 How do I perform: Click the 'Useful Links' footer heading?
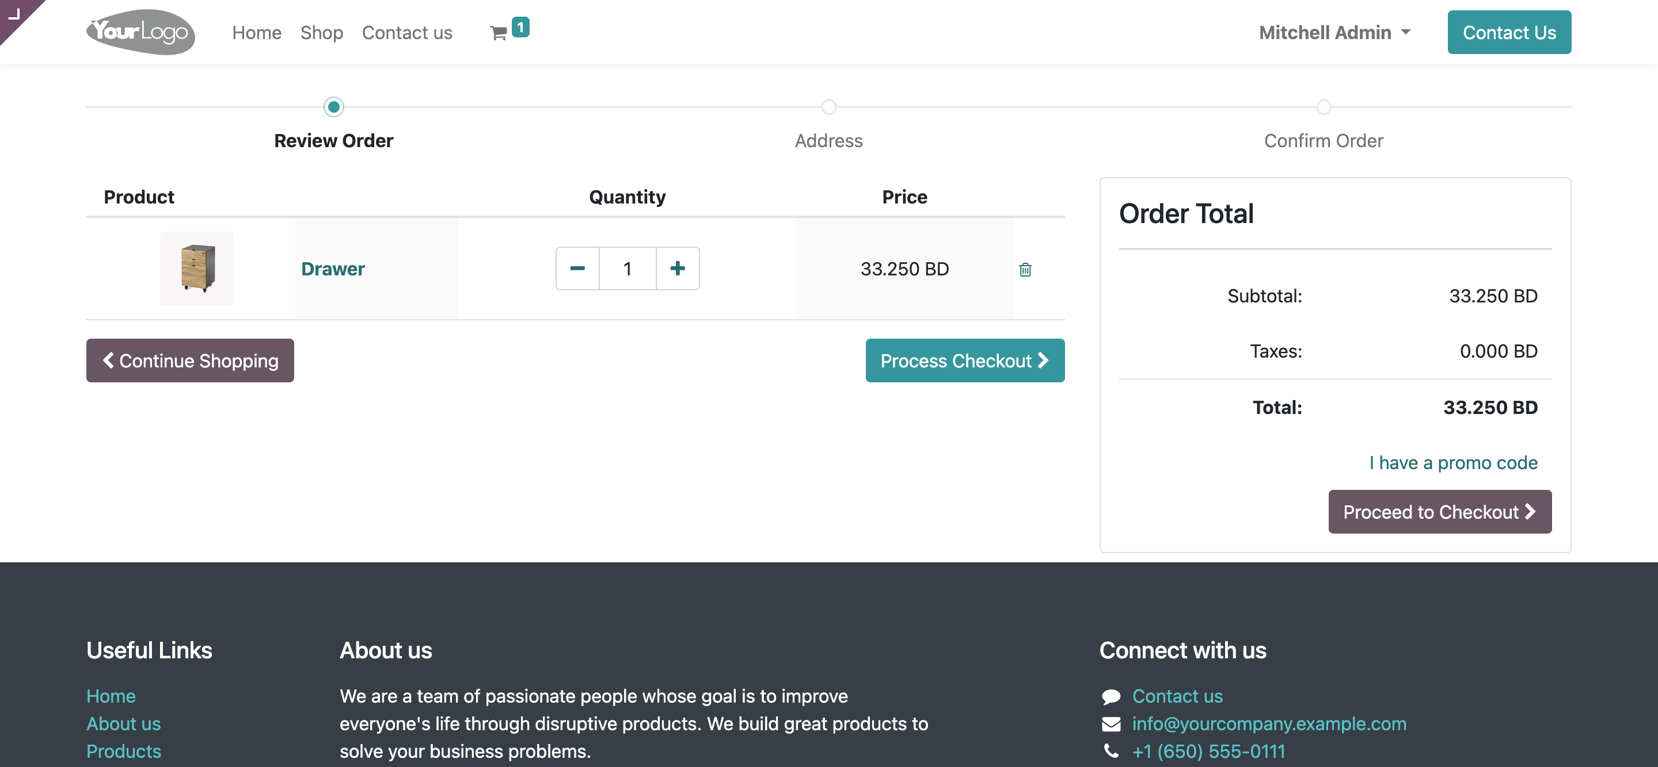pyautogui.click(x=149, y=651)
